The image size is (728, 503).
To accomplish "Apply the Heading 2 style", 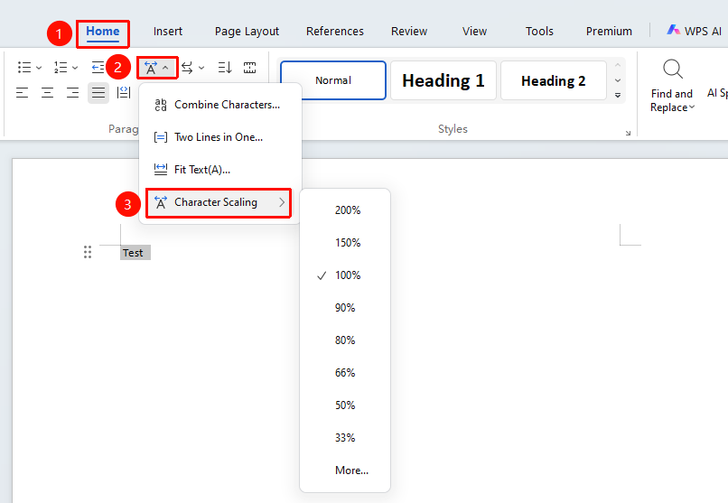I will [x=554, y=80].
